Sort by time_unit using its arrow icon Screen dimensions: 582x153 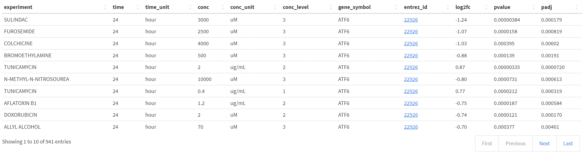click(190, 7)
